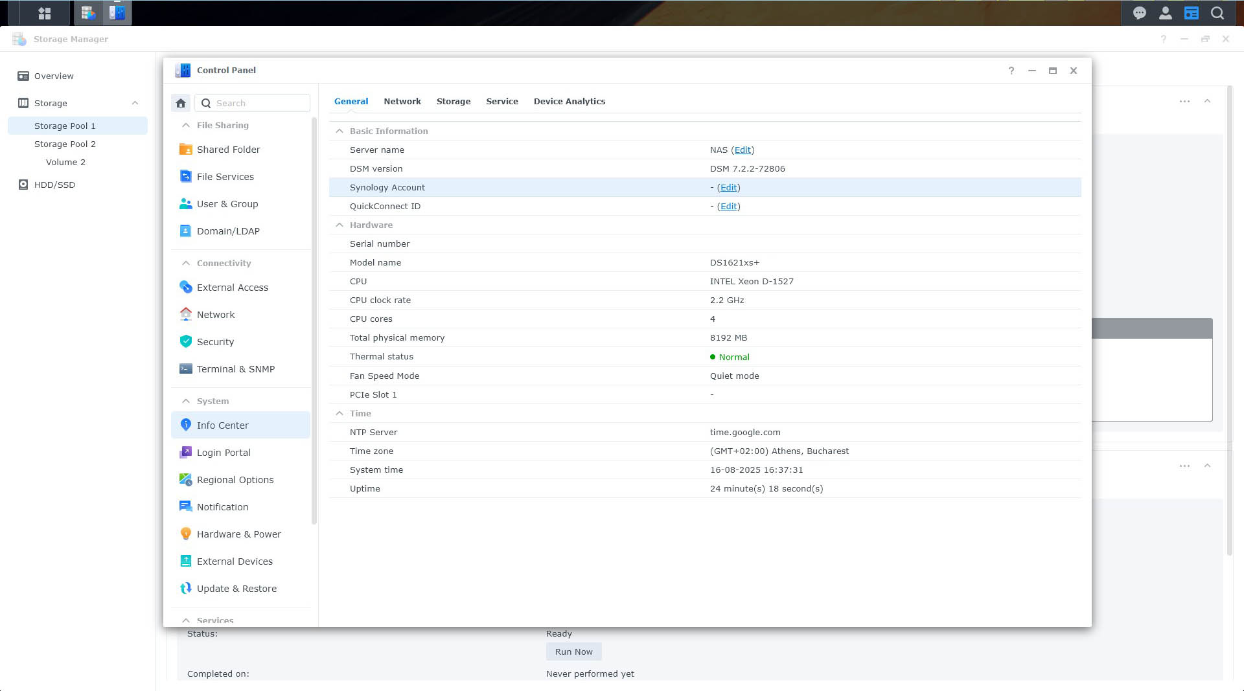
Task: Go to Control Panel home icon
Action: [181, 103]
